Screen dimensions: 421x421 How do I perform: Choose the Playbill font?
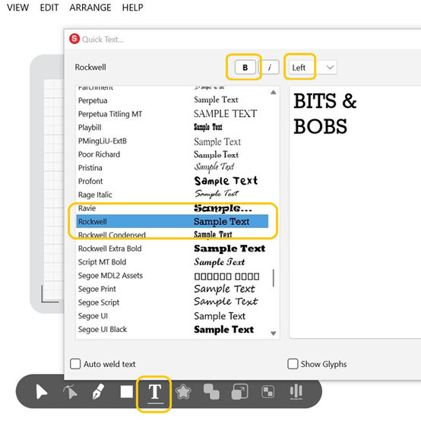[x=172, y=127]
